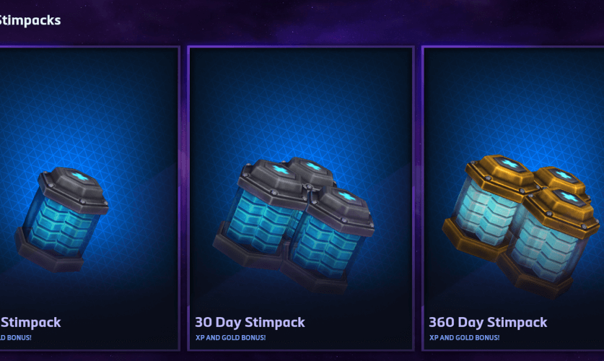Click the Stimpacks section heading
The height and width of the screenshot is (361, 604).
coord(30,20)
